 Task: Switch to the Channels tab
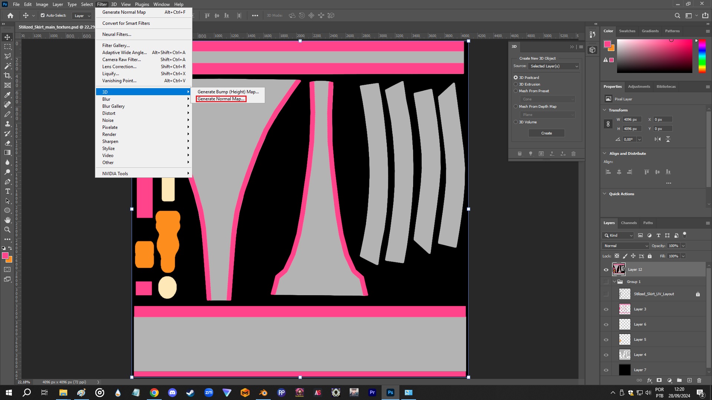629,222
